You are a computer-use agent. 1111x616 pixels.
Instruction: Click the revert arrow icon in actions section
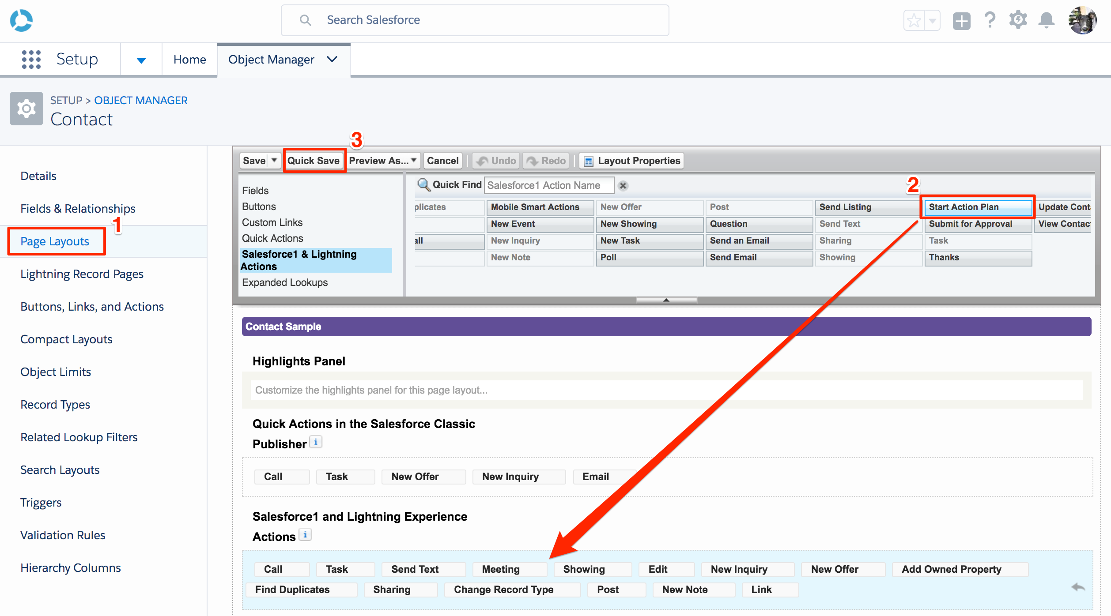pyautogui.click(x=1078, y=587)
